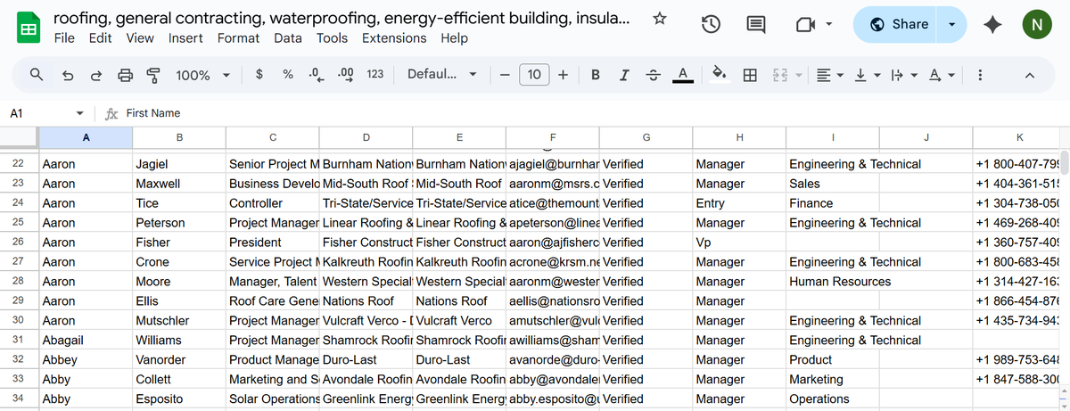Screen dimensions: 1070x411
Task: Select column G header
Action: pos(646,137)
